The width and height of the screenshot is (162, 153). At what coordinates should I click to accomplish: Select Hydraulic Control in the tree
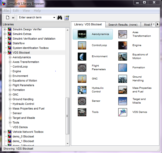point(23,104)
